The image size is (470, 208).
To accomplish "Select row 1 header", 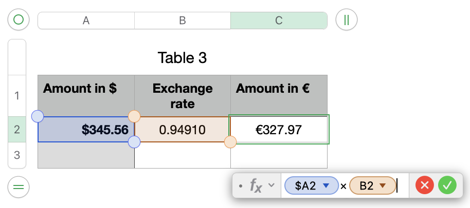I will click(x=17, y=96).
